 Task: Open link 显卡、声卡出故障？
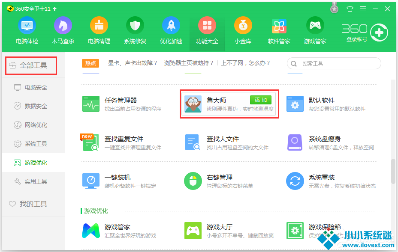coord(133,63)
